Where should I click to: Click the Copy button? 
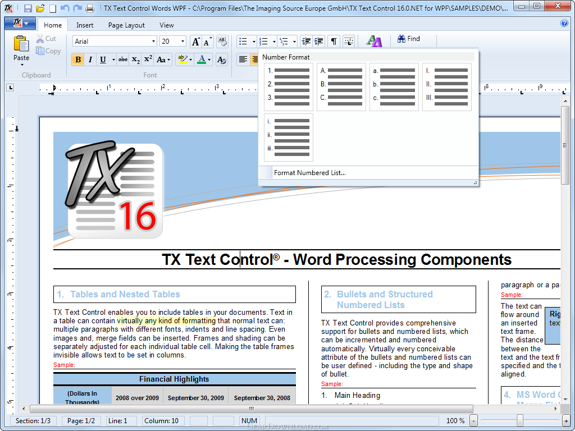click(x=48, y=51)
